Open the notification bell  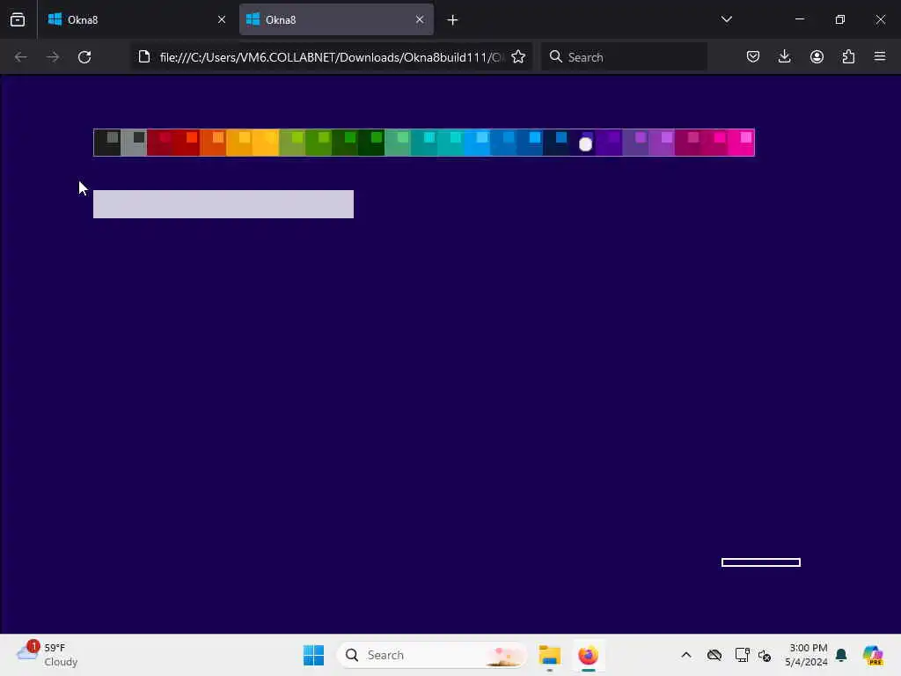[841, 655]
